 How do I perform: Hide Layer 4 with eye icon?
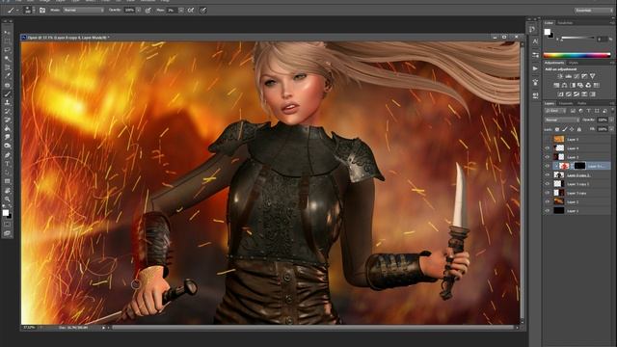click(548, 148)
